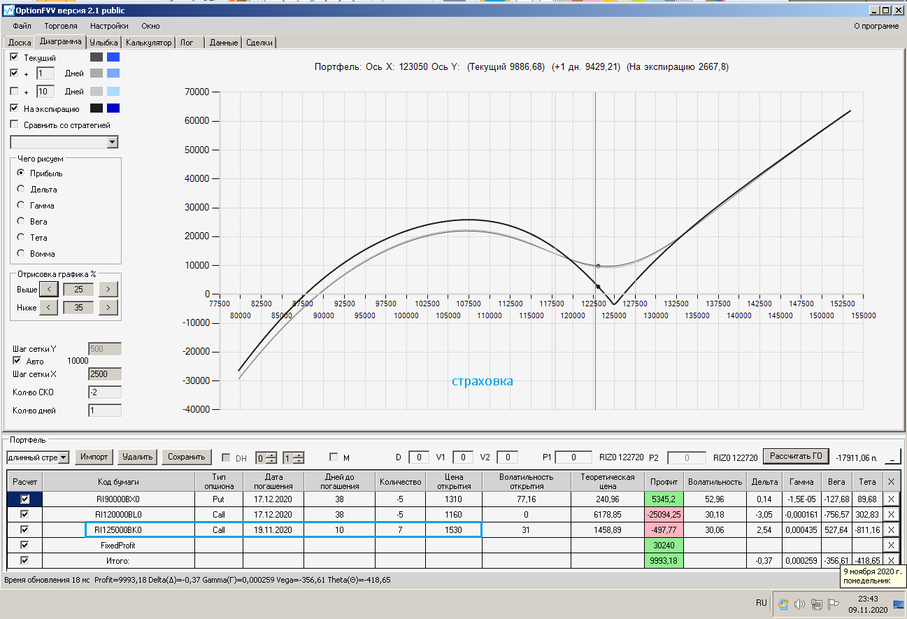
Task: Select the 'Дельта' radio button
Action: pyautogui.click(x=21, y=189)
